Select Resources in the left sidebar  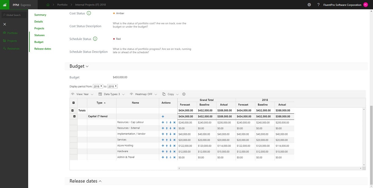[x=13, y=49]
